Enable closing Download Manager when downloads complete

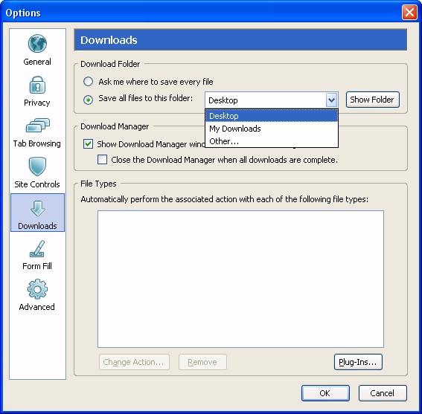(x=102, y=159)
